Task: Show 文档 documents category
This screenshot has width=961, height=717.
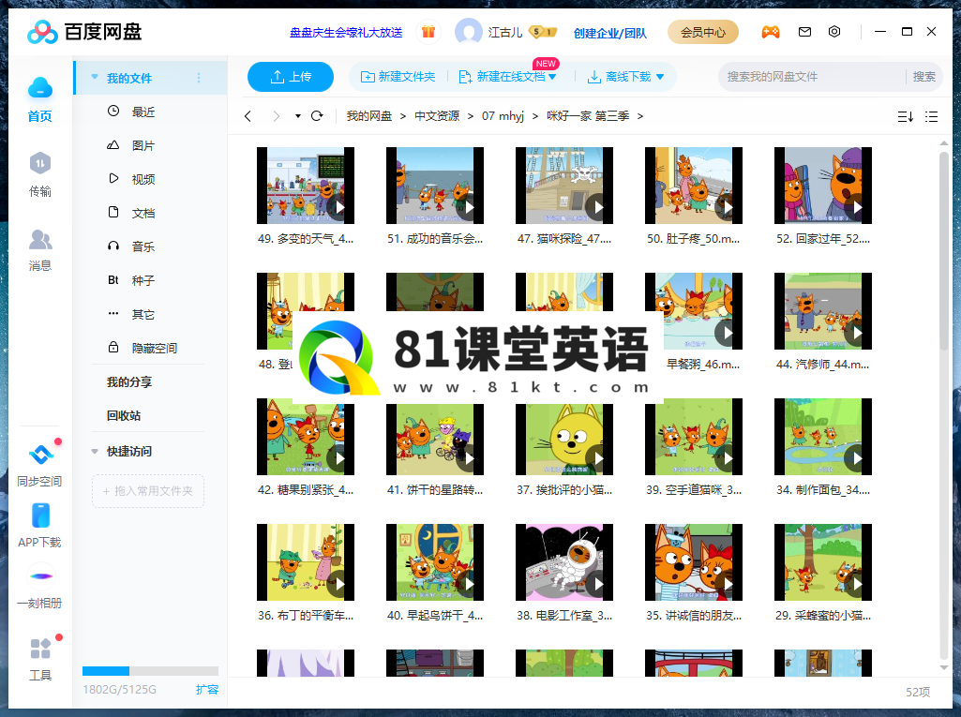Action: click(x=143, y=213)
